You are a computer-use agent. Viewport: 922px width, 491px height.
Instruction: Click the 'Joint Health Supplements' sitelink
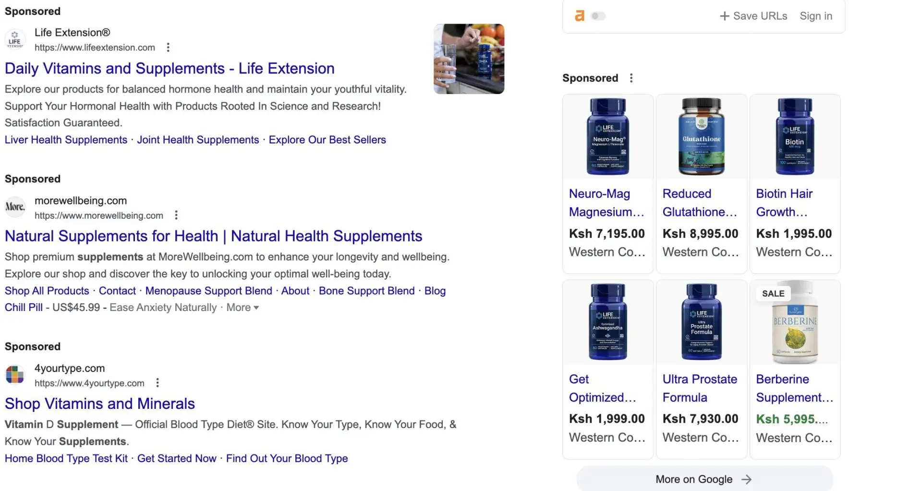click(x=198, y=140)
